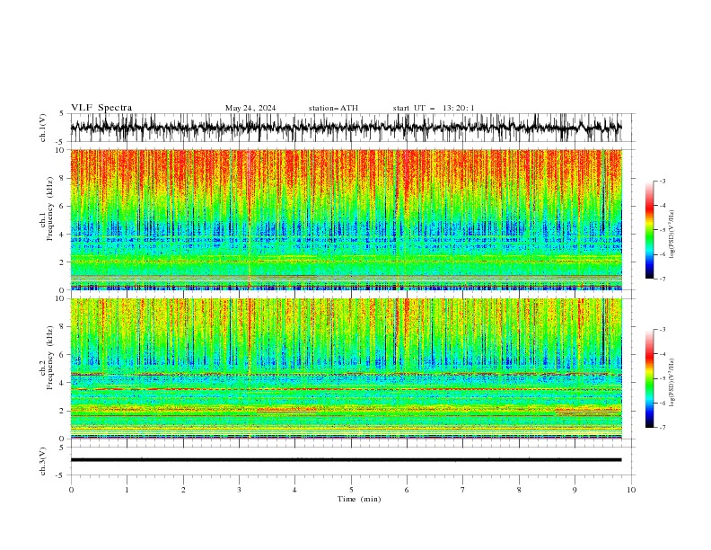
Task: Click the ch.3 flat waveform trace
Action: tap(346, 460)
